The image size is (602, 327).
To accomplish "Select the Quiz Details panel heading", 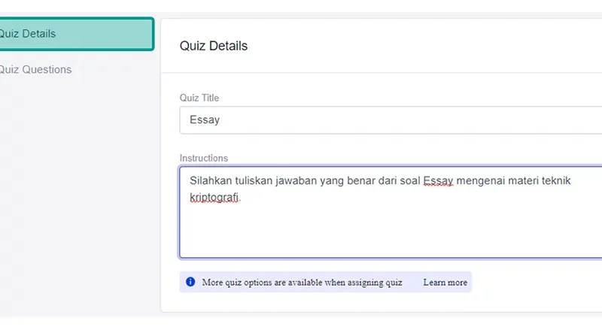I will point(214,46).
